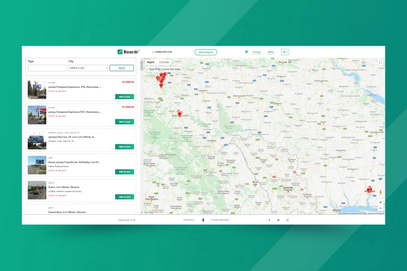Viewport: 407px width, 271px height.
Task: Click the footer phone number +38(063) 820 75 08
Action: pyautogui.click(x=126, y=220)
